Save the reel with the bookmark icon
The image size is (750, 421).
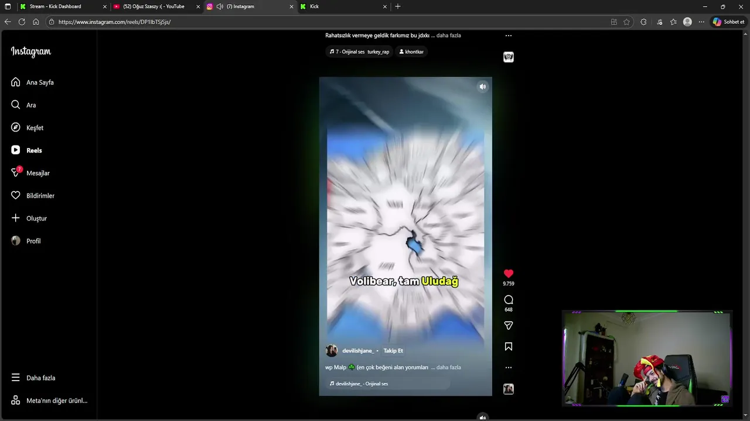tap(509, 347)
